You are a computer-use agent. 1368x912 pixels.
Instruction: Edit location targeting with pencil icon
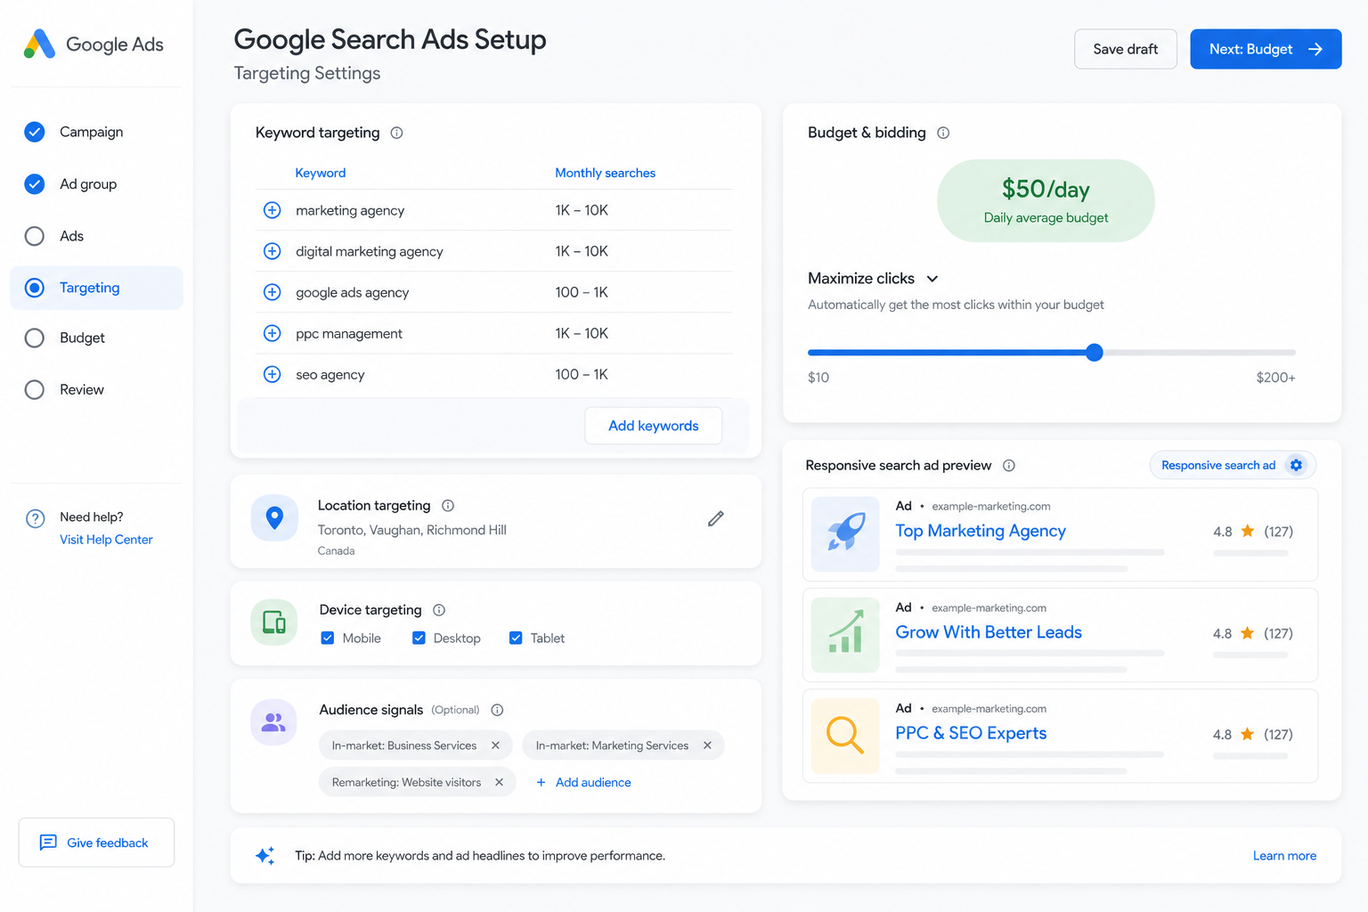715,518
